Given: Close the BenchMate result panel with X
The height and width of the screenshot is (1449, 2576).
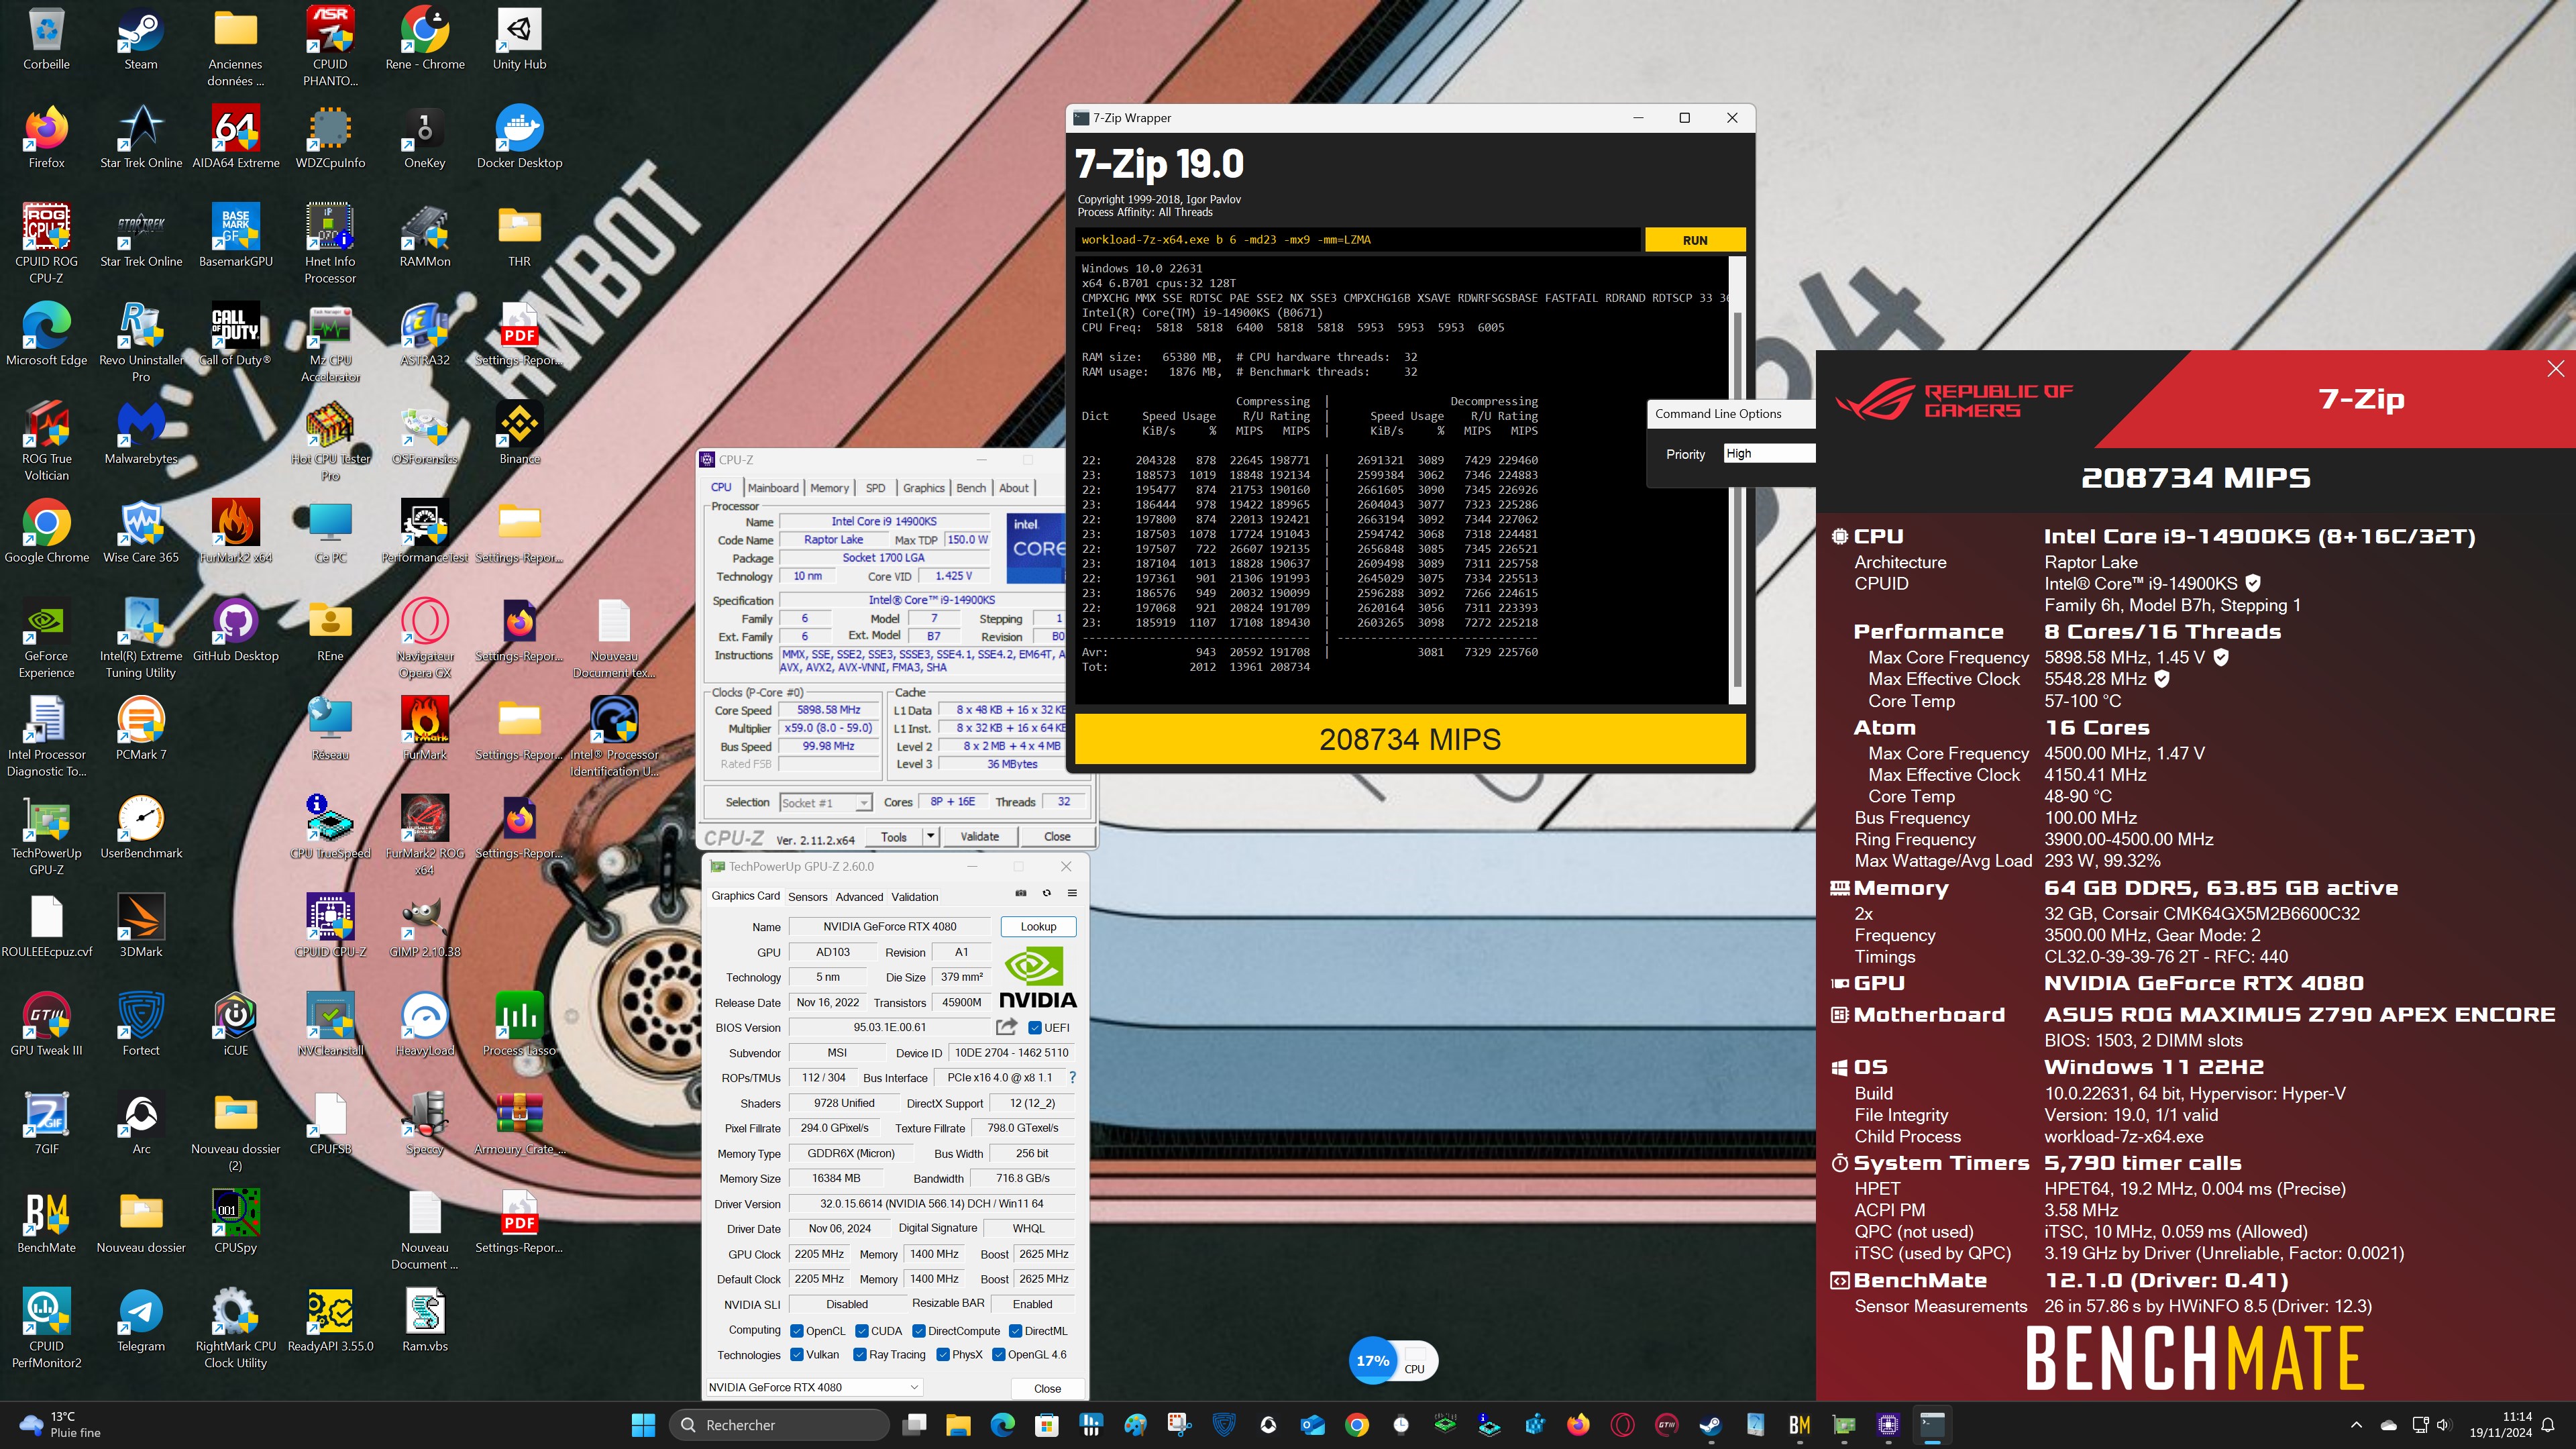Looking at the screenshot, I should [x=2555, y=369].
